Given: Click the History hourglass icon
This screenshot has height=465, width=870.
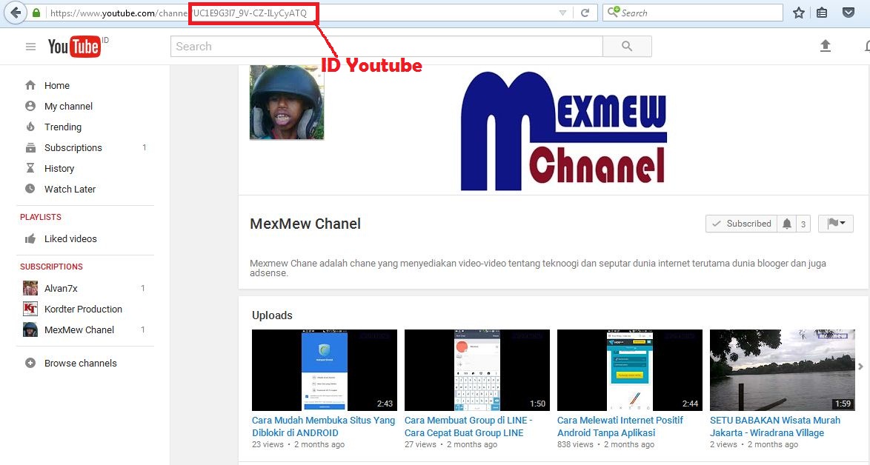Looking at the screenshot, I should 29,168.
